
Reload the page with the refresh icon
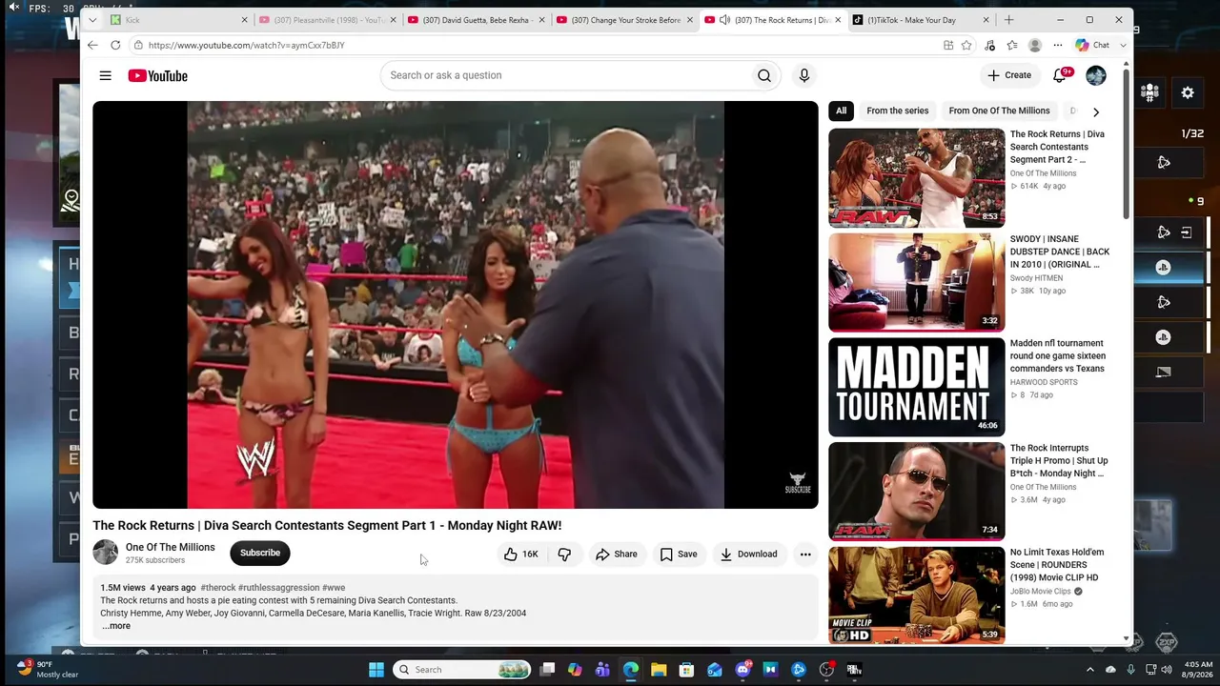coord(115,45)
